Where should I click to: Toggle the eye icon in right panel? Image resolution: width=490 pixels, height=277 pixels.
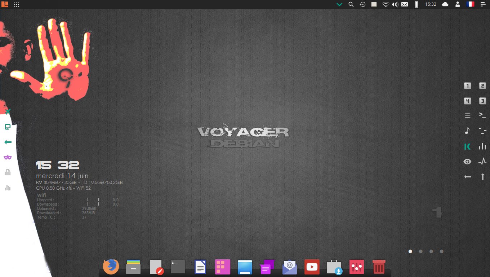[467, 162]
